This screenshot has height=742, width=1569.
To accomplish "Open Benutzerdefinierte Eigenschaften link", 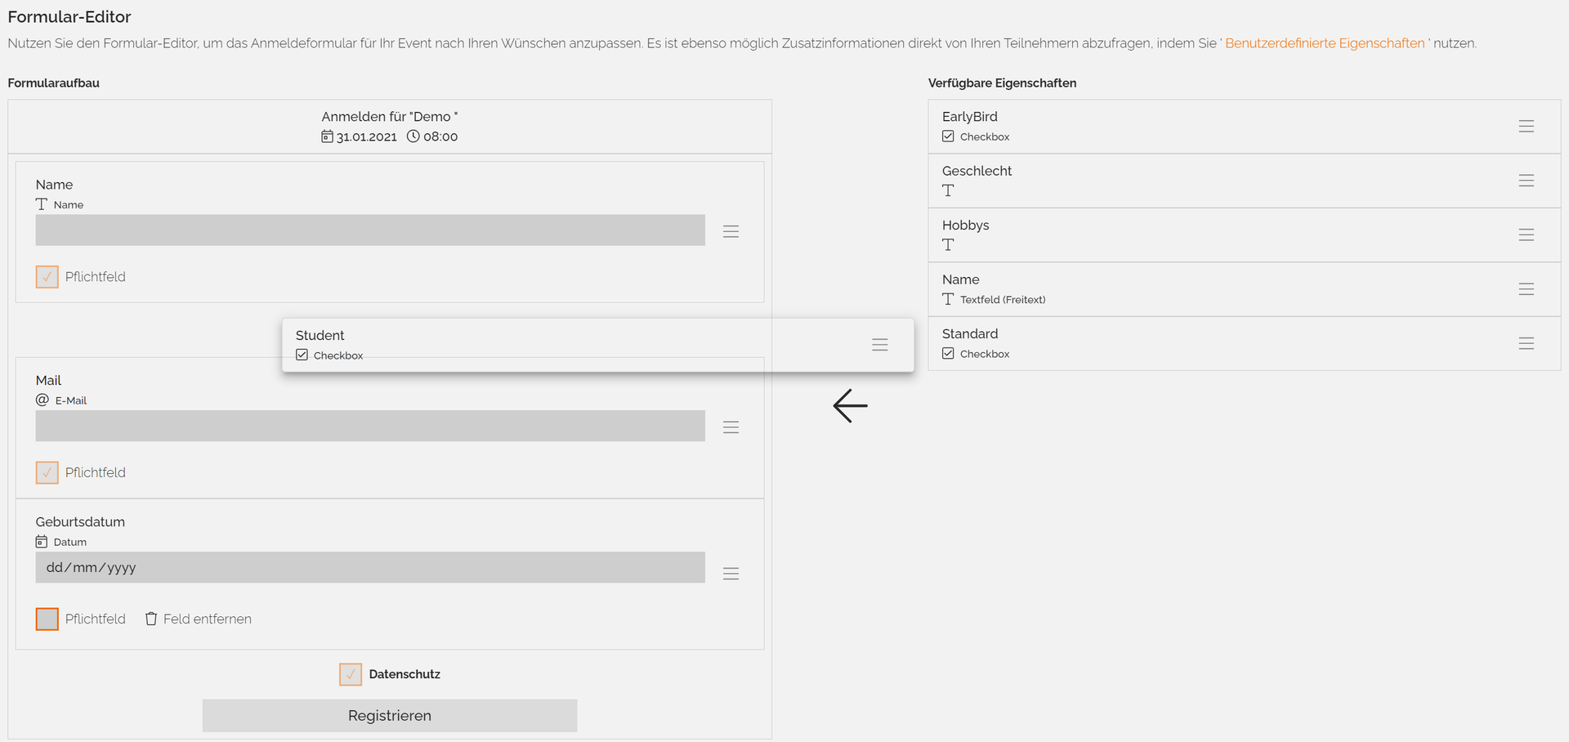I will tap(1325, 43).
